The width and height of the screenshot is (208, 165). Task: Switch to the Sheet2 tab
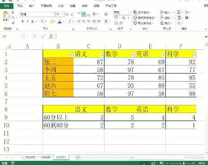(46, 157)
